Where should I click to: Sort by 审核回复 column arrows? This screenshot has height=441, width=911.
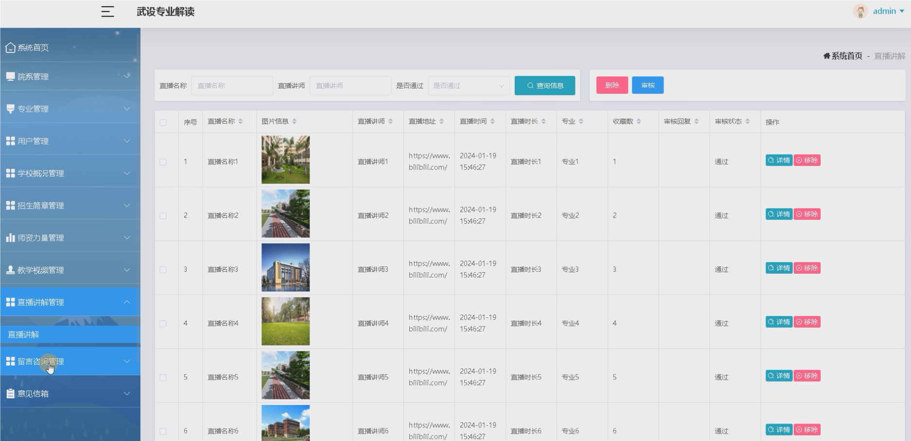696,122
